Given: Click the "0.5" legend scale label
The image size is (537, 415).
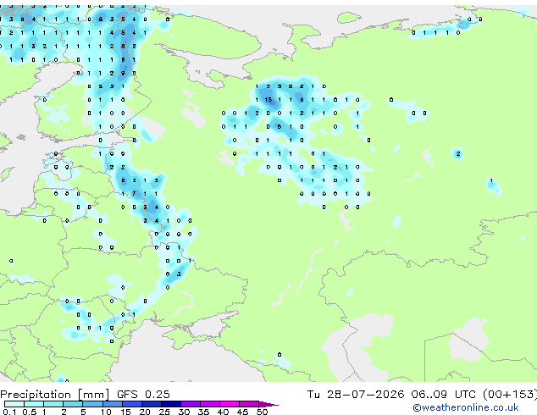Looking at the screenshot, I should coord(29,412).
